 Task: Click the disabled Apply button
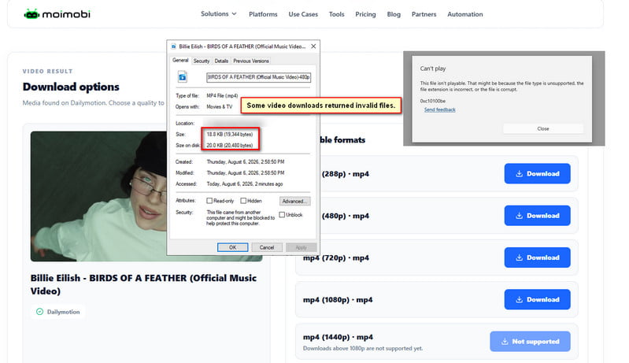tap(301, 247)
